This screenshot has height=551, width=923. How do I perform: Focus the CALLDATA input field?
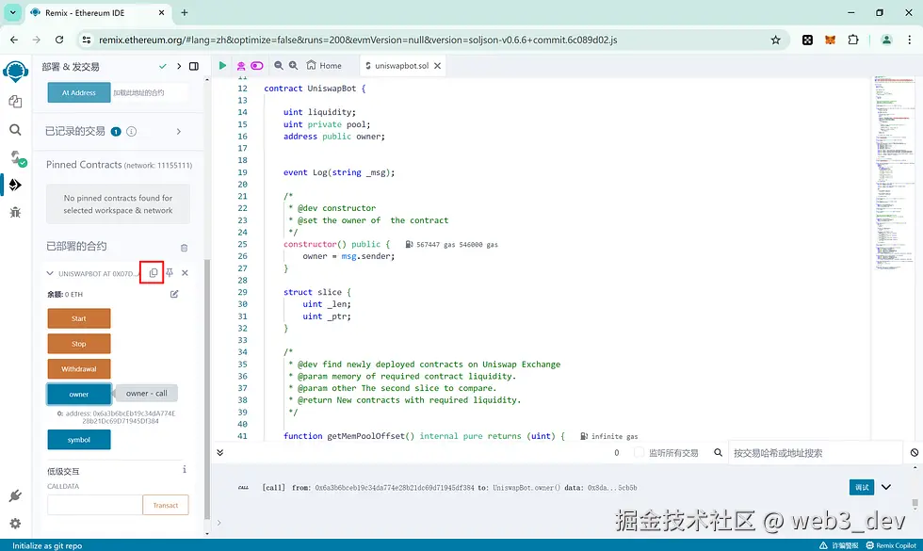[x=95, y=505]
